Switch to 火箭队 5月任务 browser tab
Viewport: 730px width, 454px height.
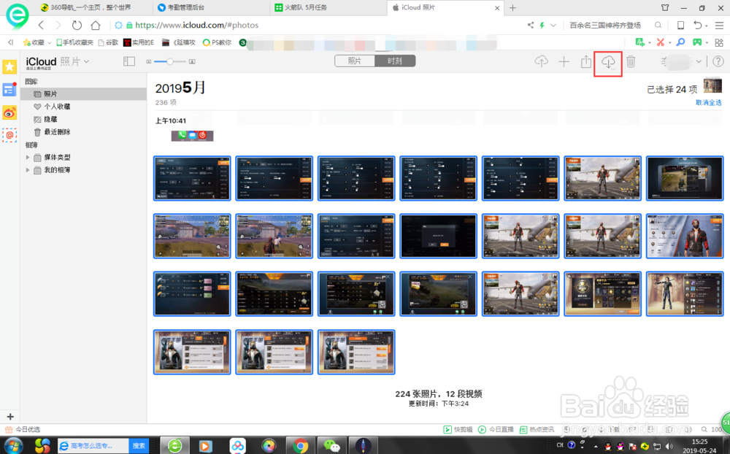[x=306, y=7]
